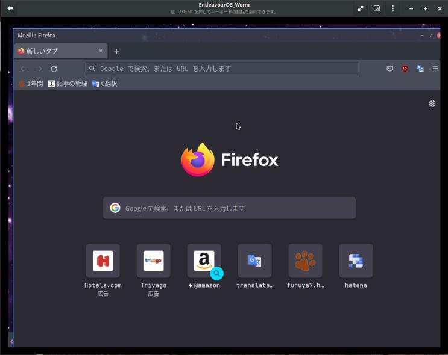Click the EndeavourOS_Worm title text
The image size is (448, 355).
tap(224, 5)
